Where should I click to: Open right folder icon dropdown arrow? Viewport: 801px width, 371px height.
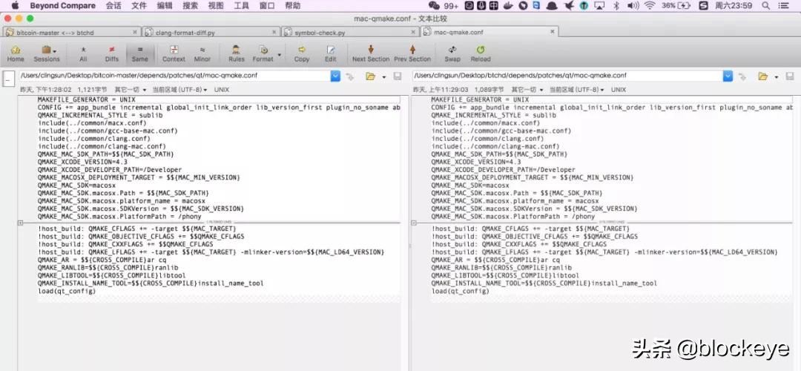pos(777,76)
